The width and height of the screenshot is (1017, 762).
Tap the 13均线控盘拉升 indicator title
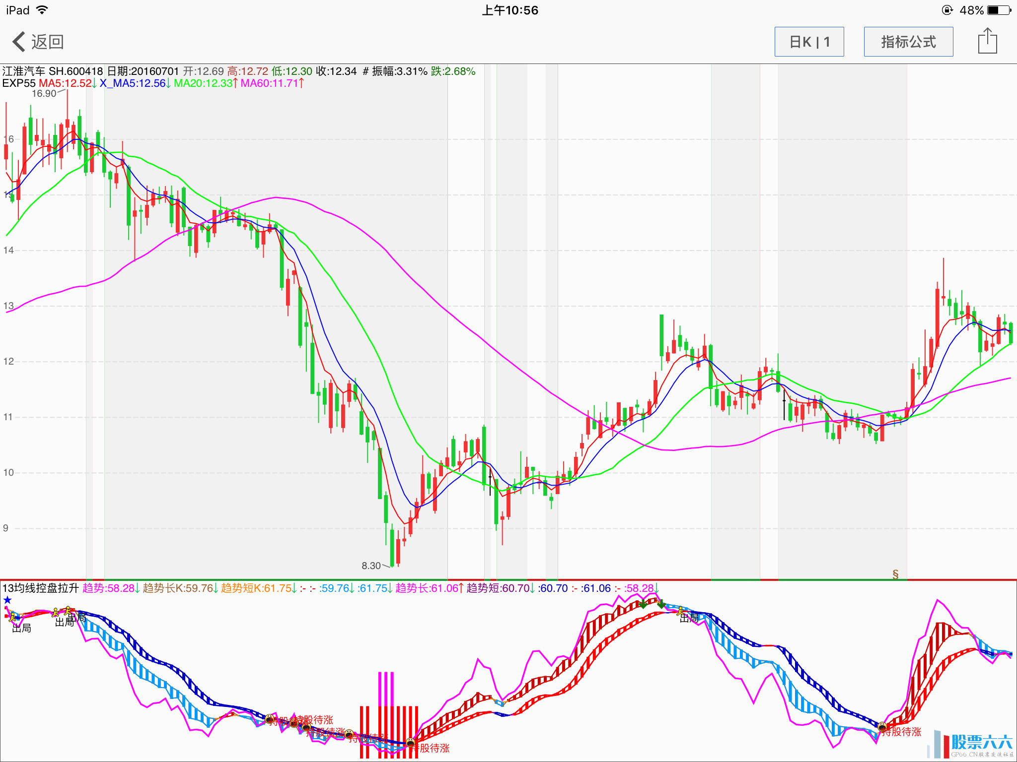(x=41, y=588)
